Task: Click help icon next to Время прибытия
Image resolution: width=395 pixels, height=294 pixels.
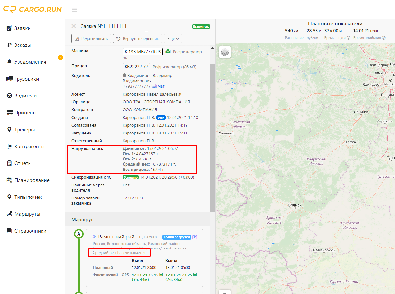Action: click(384, 38)
